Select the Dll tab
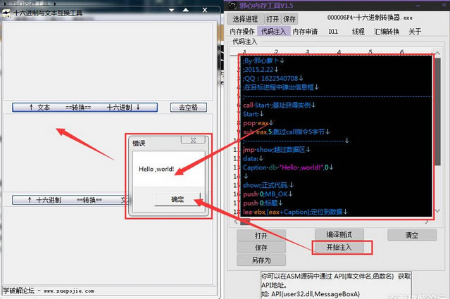This screenshot has width=450, height=299. tap(333, 32)
